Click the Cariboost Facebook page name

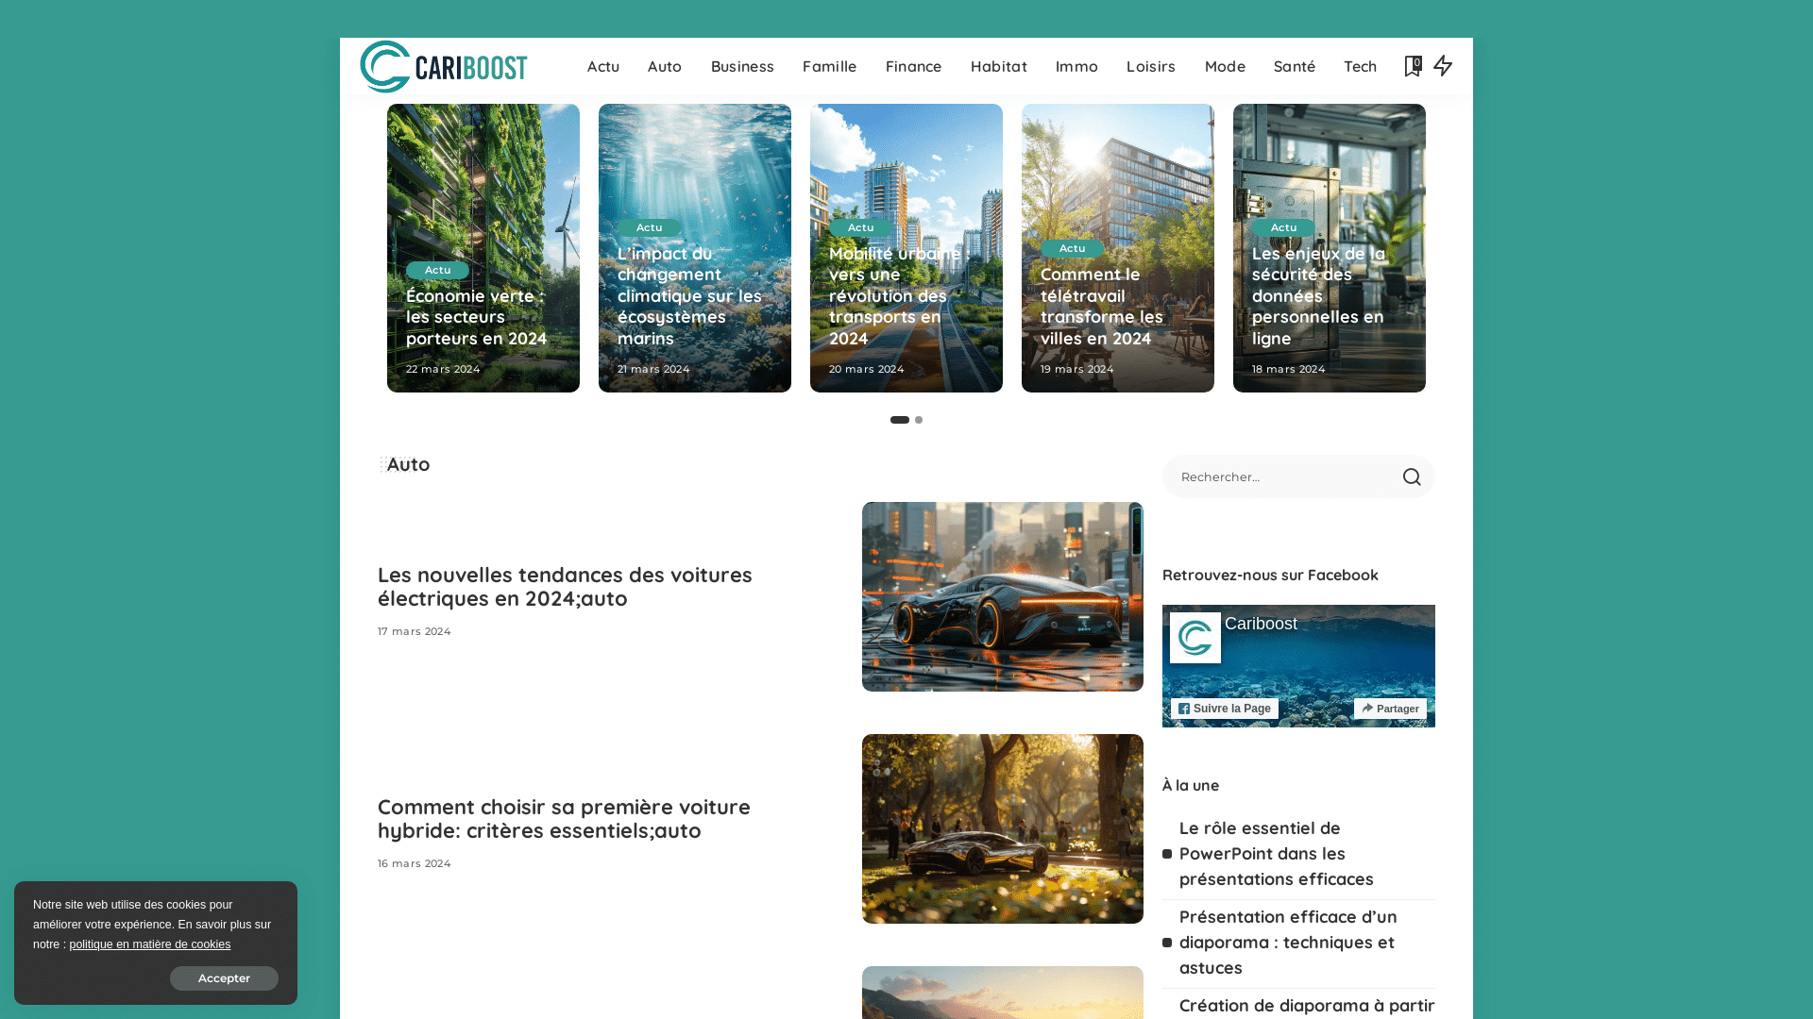tap(1261, 624)
